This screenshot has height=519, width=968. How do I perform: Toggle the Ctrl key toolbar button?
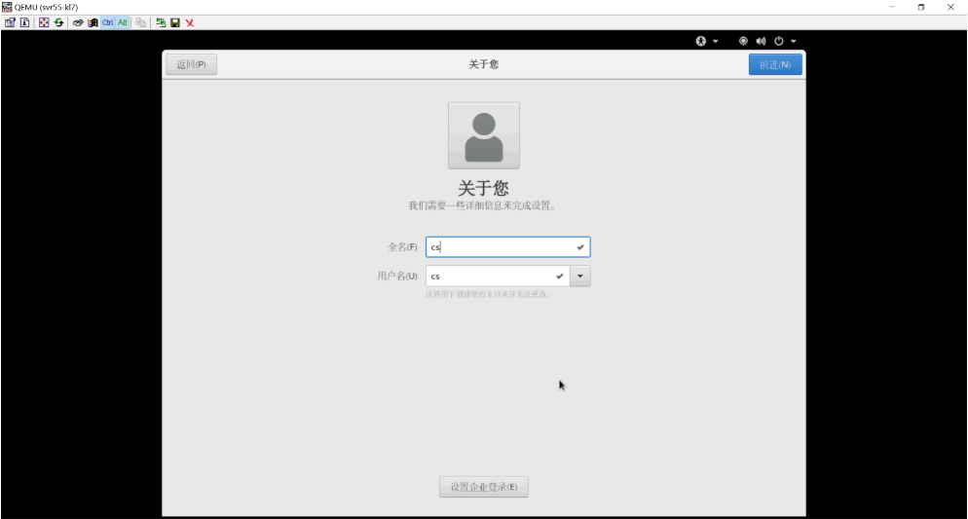[107, 22]
